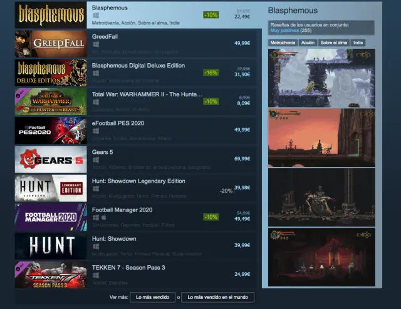
Task: Click the Apple icon under Football Manager 2020
Action: point(104,217)
